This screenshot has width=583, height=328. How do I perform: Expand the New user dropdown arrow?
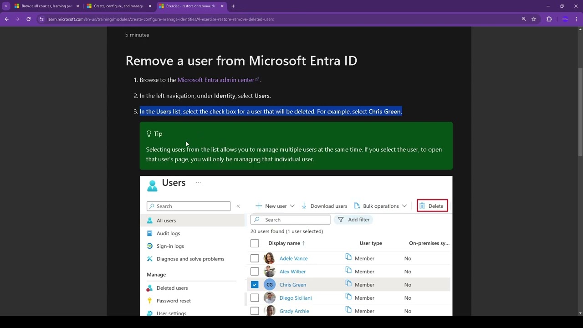click(x=292, y=206)
